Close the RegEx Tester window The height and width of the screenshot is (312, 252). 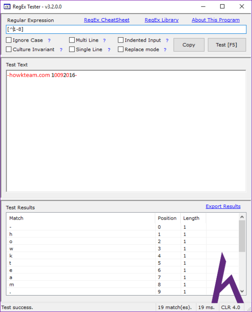pos(242,6)
